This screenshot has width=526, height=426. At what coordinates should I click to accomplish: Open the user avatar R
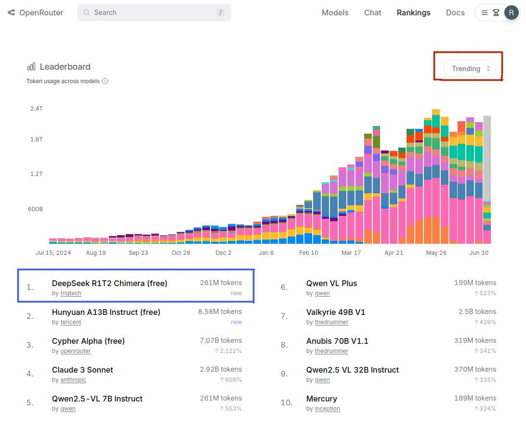(511, 13)
